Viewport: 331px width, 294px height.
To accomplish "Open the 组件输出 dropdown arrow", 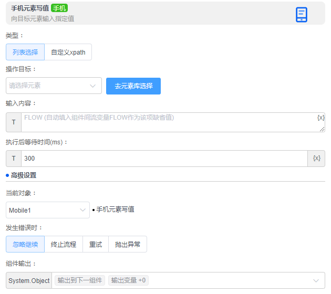I will [316, 280].
